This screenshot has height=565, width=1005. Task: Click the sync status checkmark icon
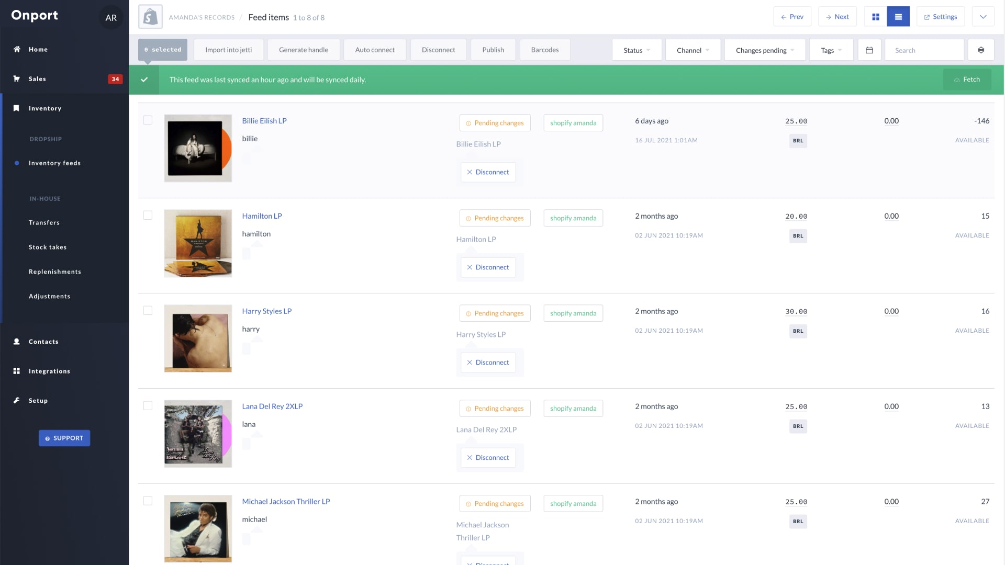[x=144, y=80]
